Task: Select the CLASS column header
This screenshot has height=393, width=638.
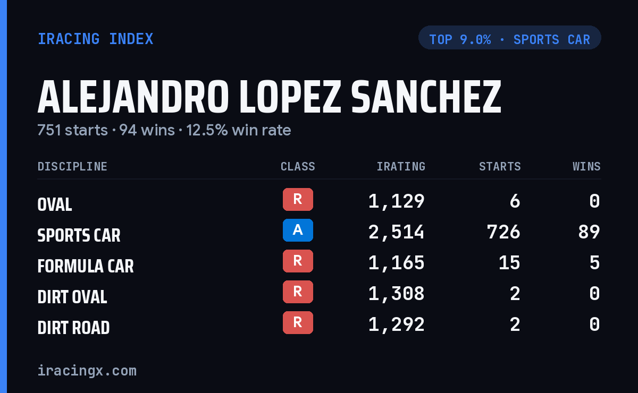Action: [x=298, y=167]
